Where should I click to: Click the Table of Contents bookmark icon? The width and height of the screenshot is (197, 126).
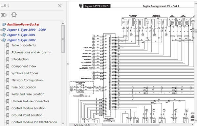pos(8,45)
